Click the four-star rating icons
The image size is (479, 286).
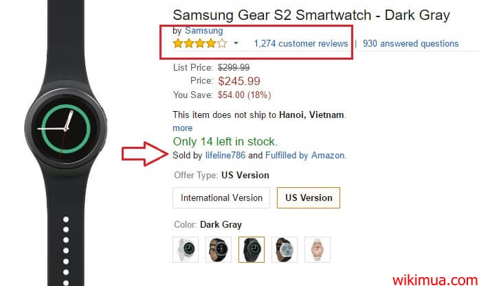[x=199, y=44]
